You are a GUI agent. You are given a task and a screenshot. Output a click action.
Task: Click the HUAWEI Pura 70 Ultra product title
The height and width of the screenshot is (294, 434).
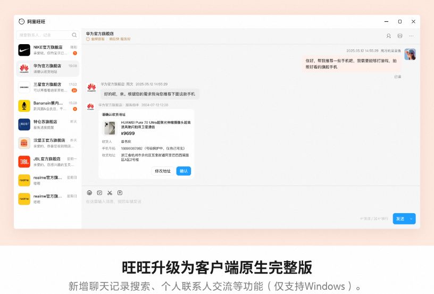pos(156,124)
